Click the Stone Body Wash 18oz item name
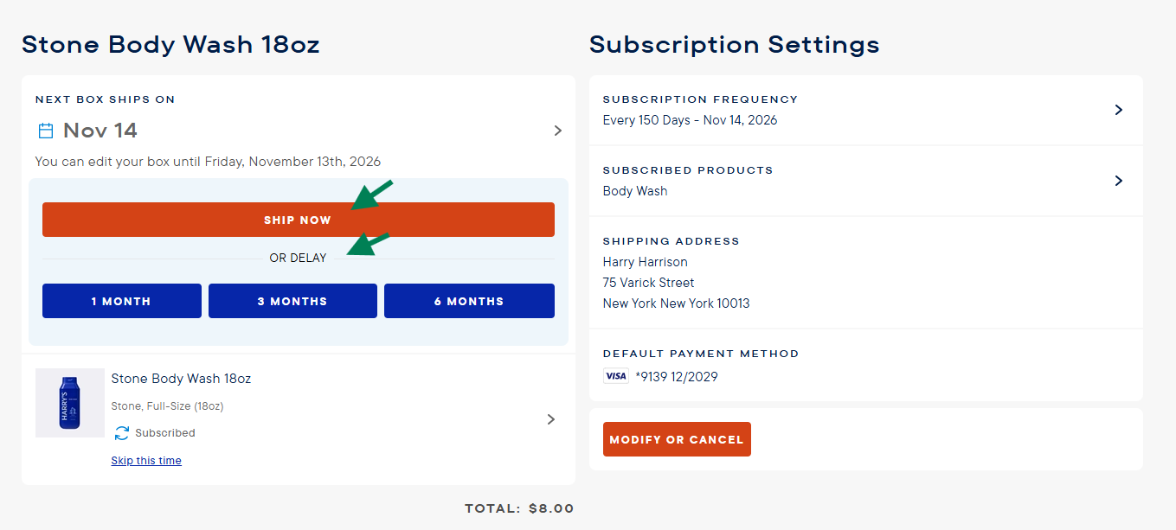The width and height of the screenshot is (1176, 530). tap(181, 379)
